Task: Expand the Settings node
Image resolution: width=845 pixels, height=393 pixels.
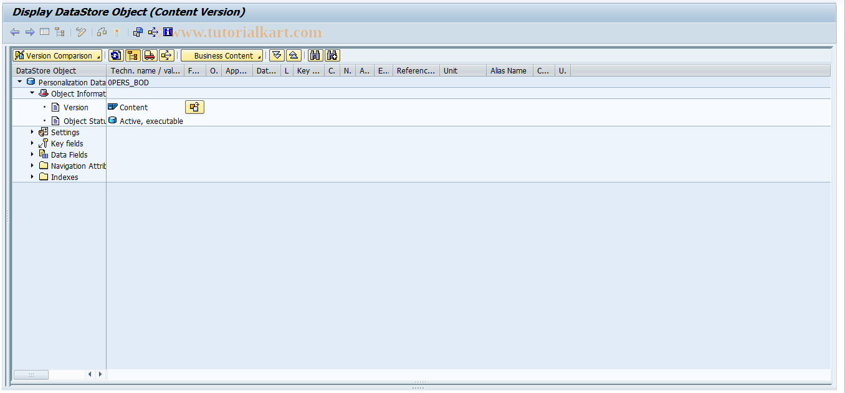Action: click(32, 132)
